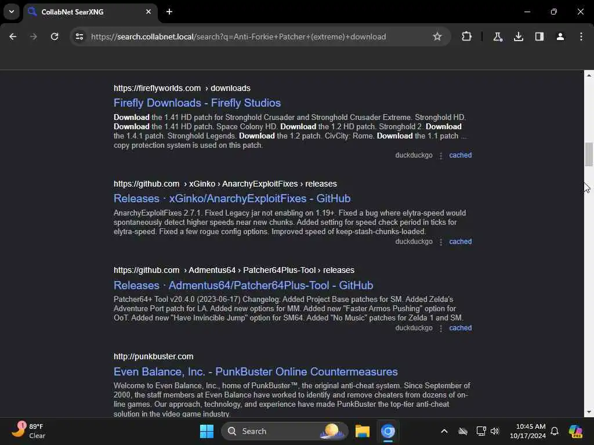Viewport: 594px width, 445px height.
Task: Open the notifications bell
Action: click(555, 431)
